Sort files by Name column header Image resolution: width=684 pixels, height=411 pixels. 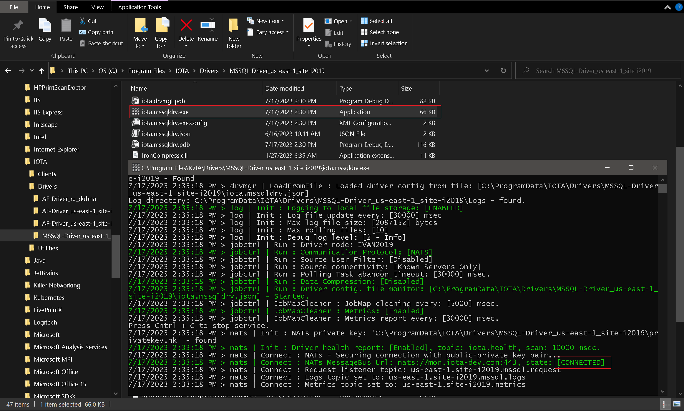click(195, 88)
